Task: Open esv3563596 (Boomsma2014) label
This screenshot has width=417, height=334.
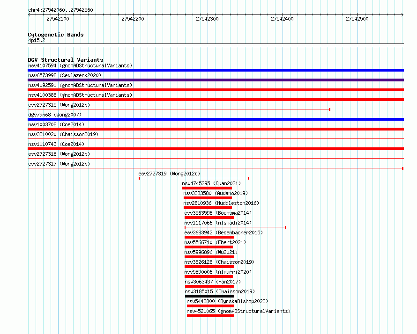Action: pos(218,213)
